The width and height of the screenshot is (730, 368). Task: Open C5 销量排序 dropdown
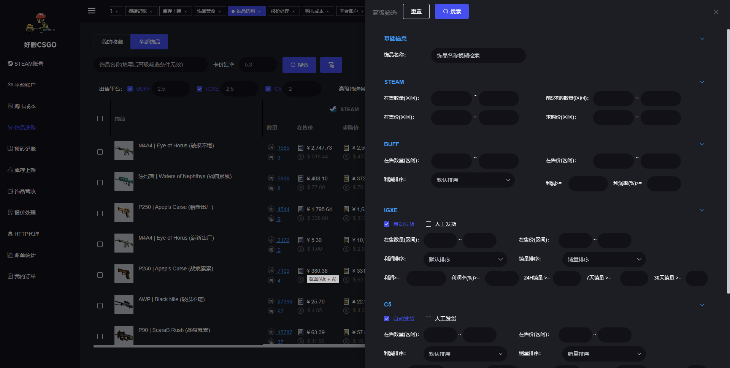(x=604, y=354)
